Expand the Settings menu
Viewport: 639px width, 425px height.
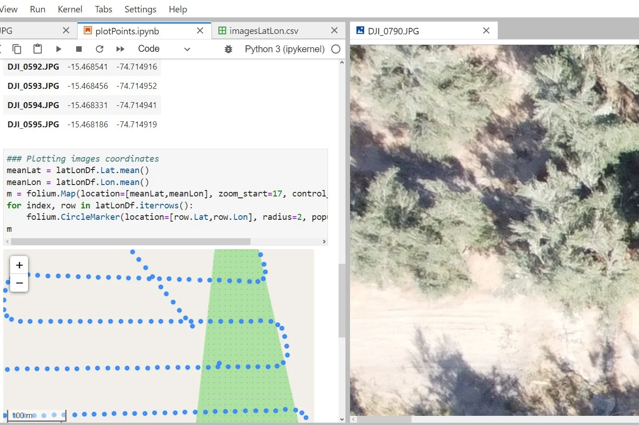140,9
